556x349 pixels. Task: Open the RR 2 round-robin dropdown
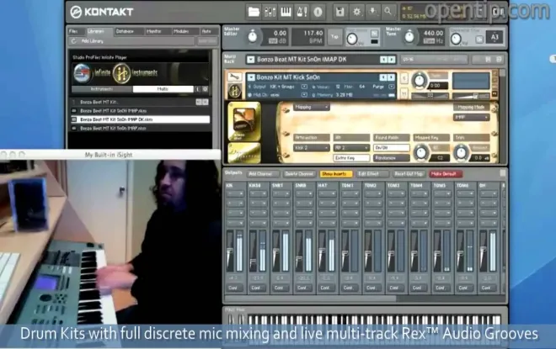click(x=351, y=148)
